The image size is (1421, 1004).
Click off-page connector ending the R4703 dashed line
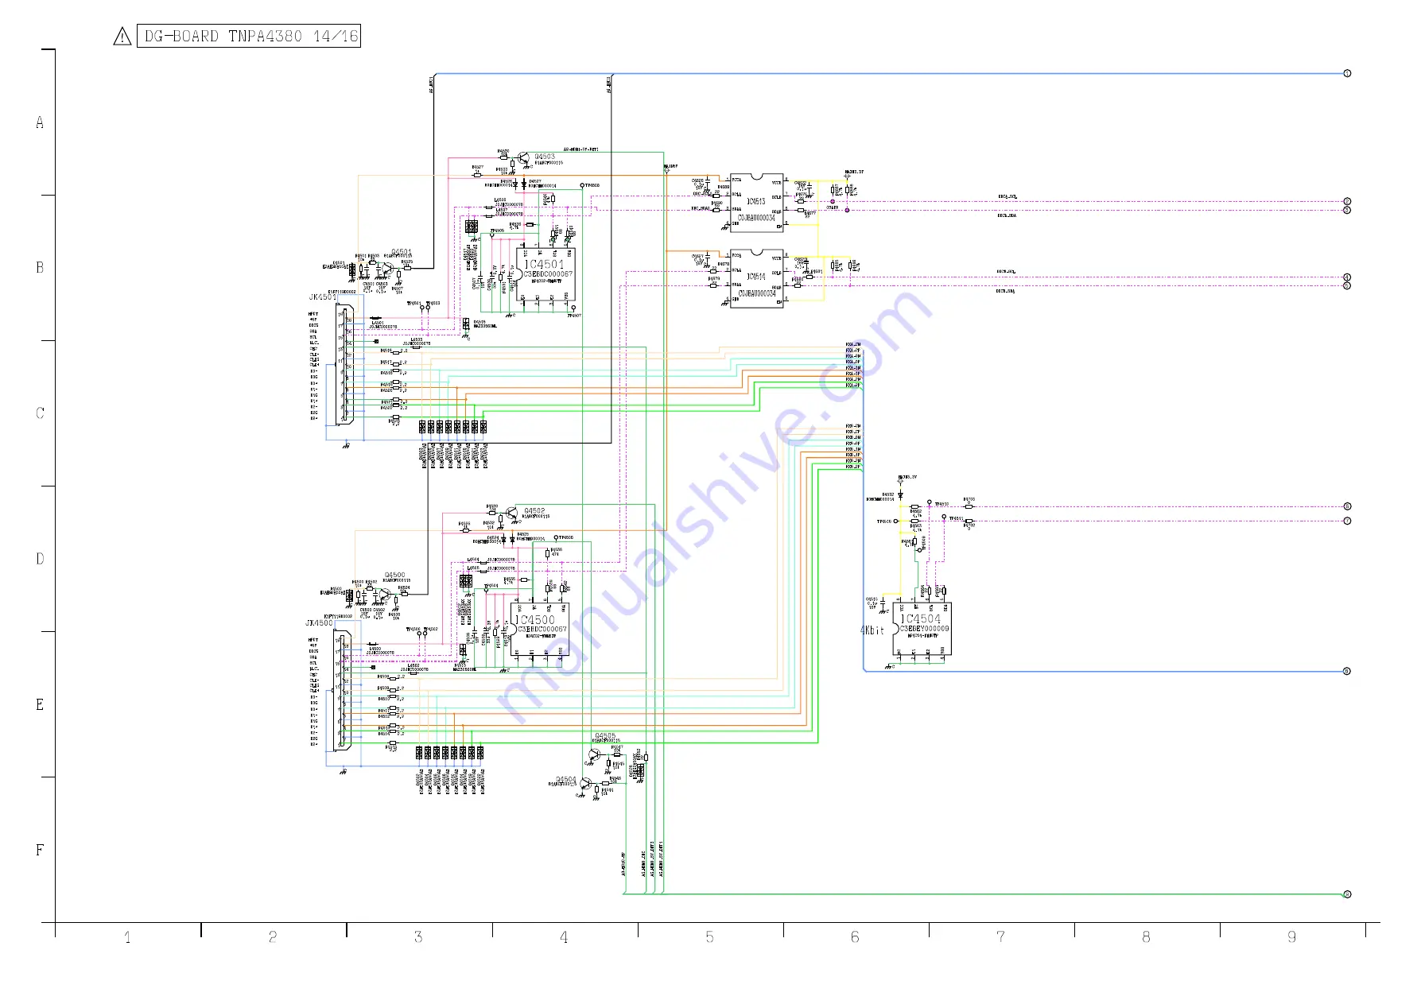pos(1347,506)
